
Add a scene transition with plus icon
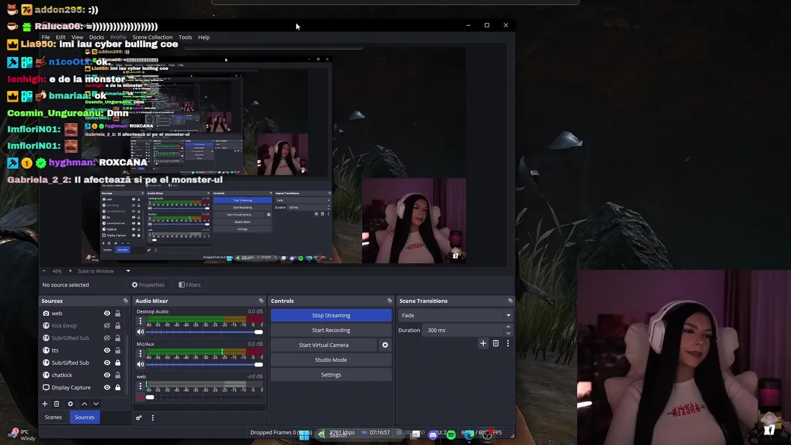coord(483,343)
